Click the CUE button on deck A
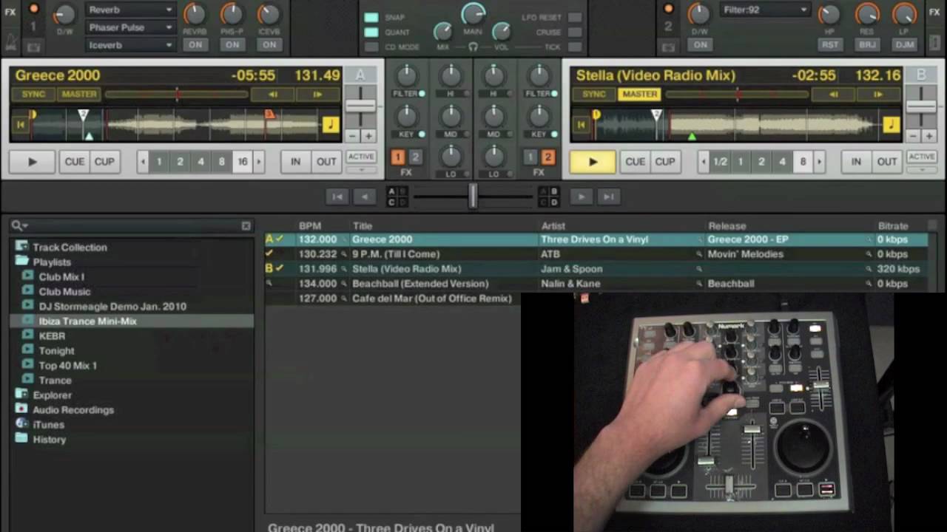 75,162
